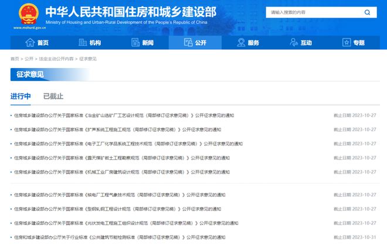Open the 机构 navigation menu item
Image resolution: width=387 pixels, height=245 pixels.
(x=90, y=42)
